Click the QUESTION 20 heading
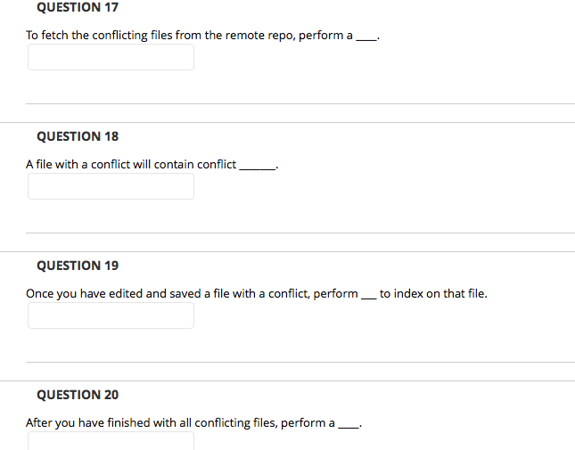 (x=78, y=395)
